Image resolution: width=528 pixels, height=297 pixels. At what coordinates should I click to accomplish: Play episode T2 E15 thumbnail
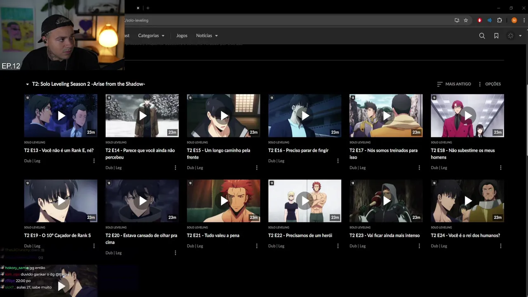pyautogui.click(x=224, y=115)
